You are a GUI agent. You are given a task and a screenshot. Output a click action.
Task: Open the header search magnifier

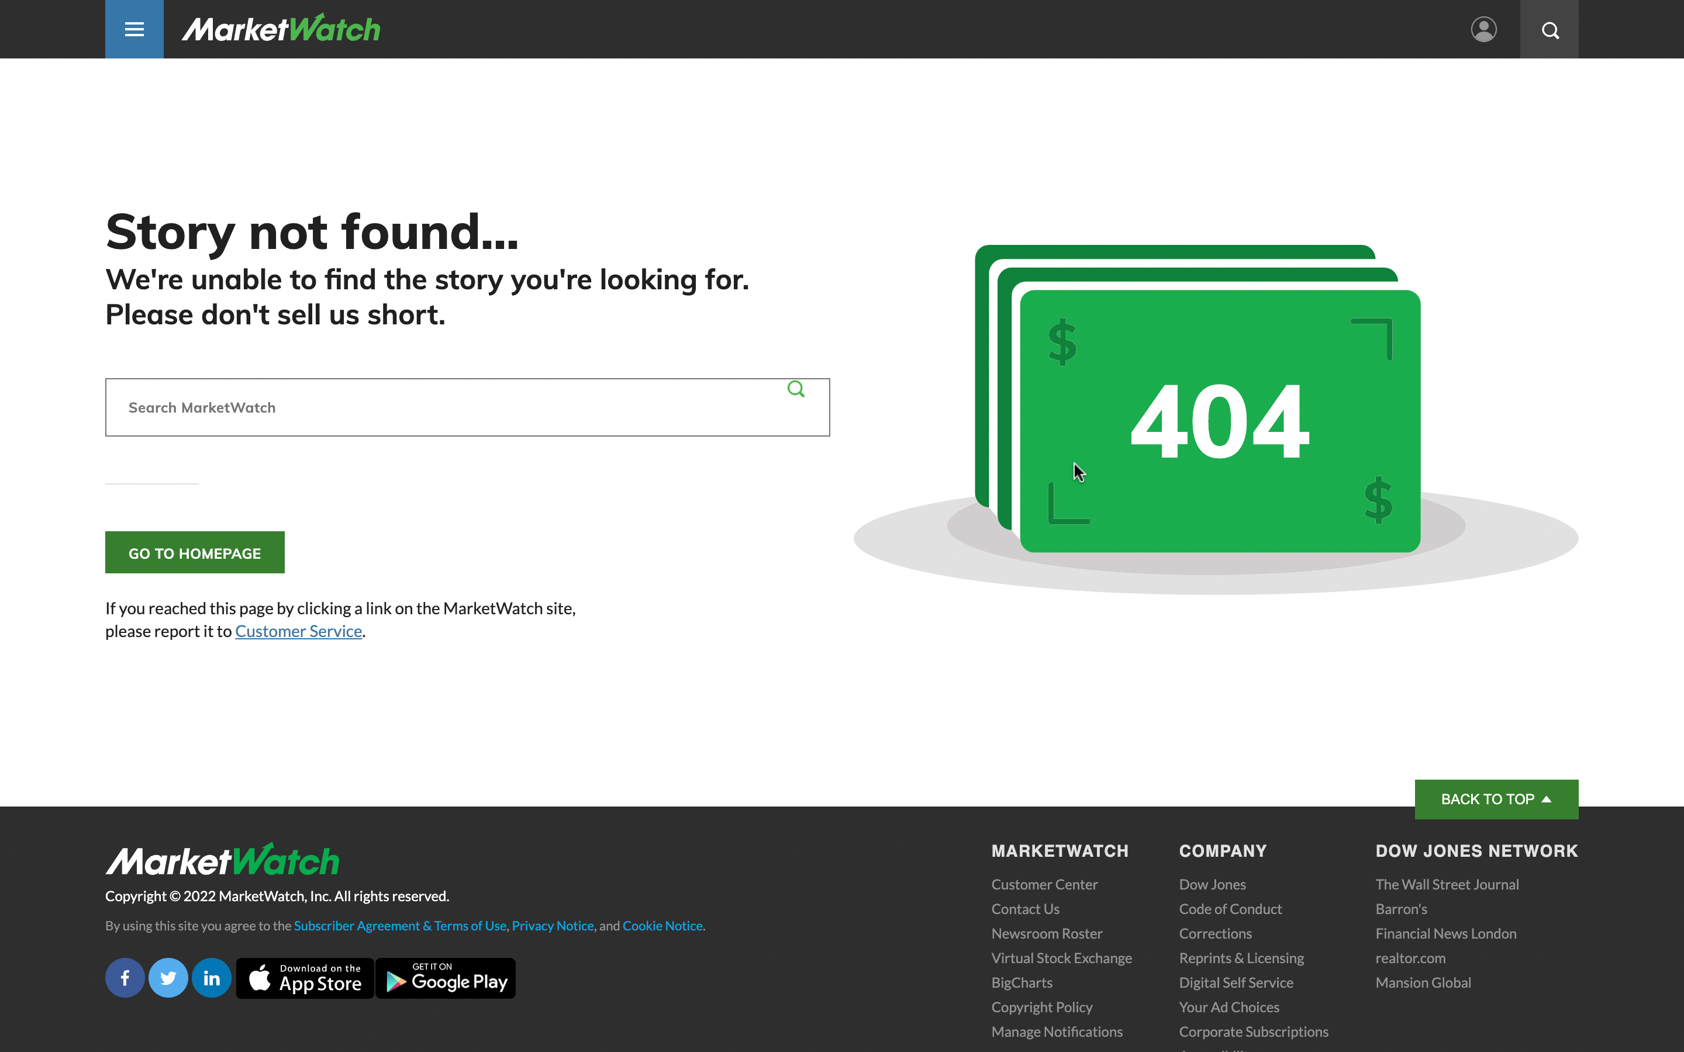[x=1550, y=30]
